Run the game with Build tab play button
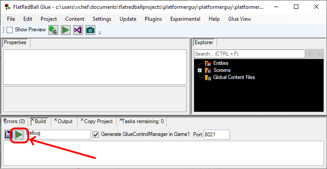327x169 pixels. tap(19, 135)
